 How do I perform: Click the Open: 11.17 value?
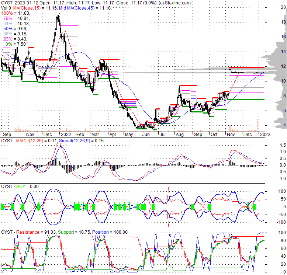52,3
